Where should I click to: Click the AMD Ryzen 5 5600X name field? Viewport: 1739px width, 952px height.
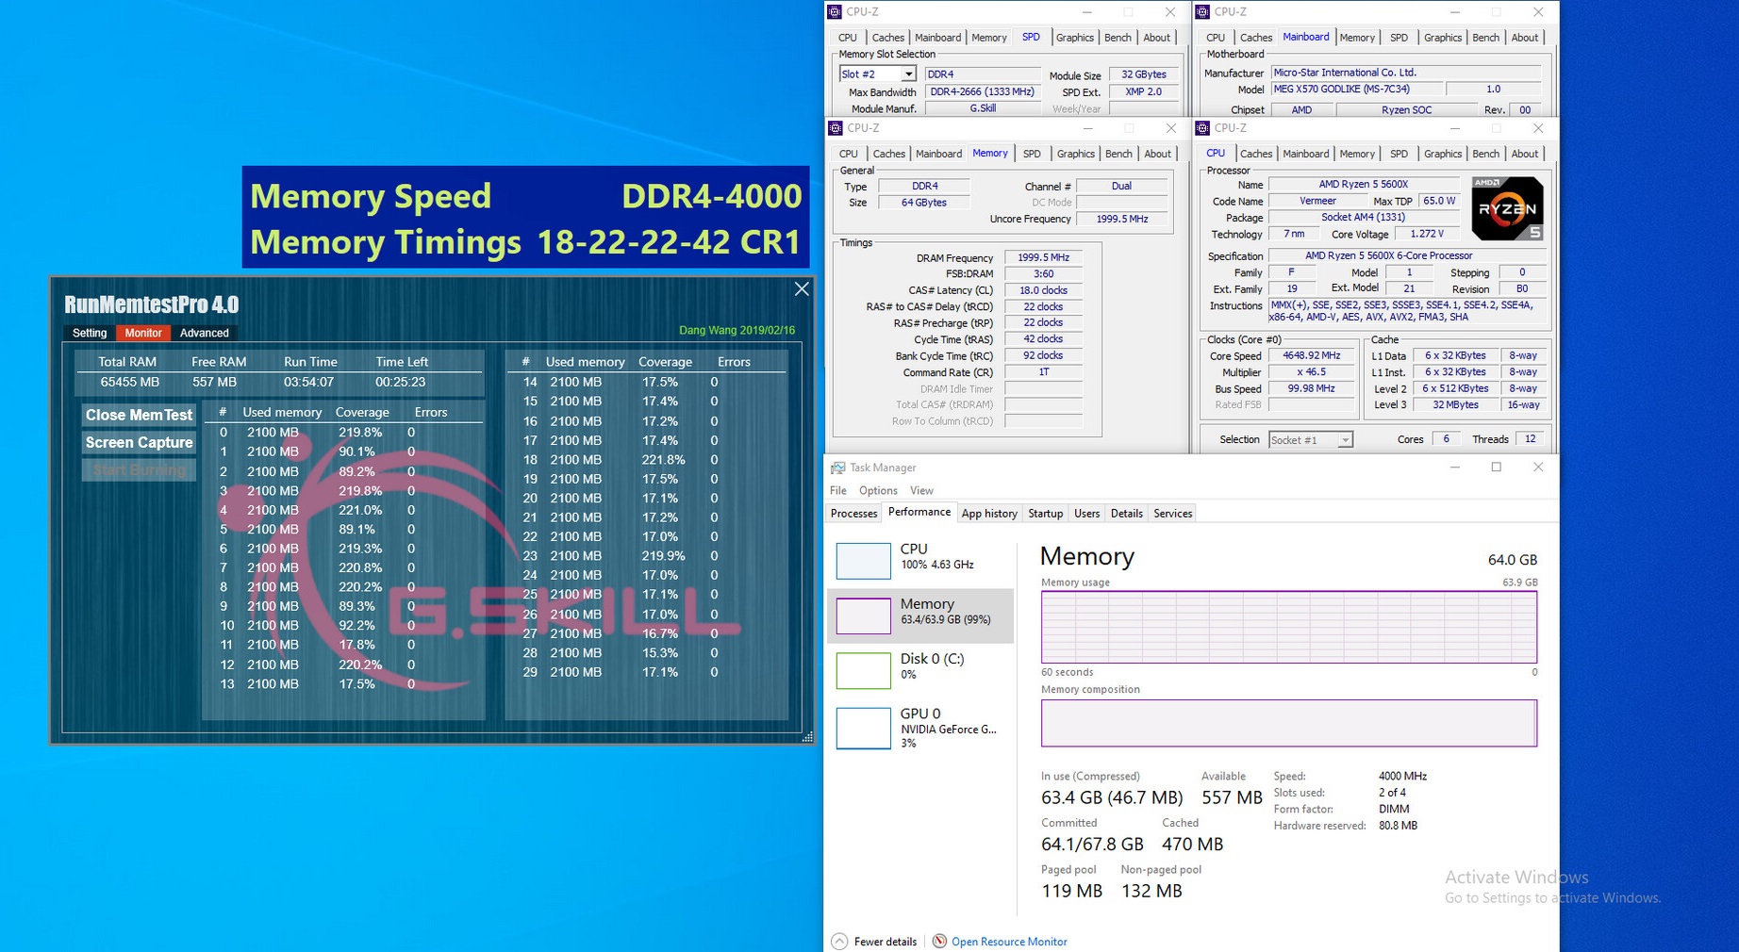[1363, 185]
